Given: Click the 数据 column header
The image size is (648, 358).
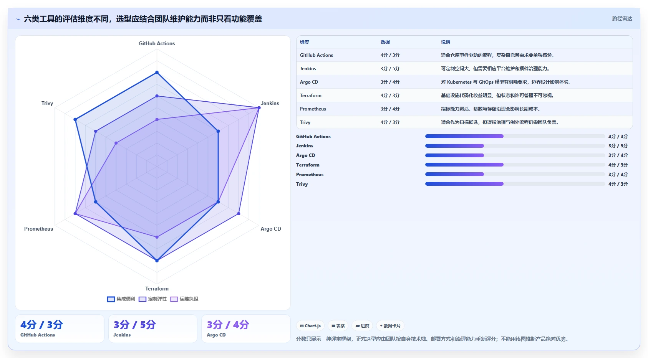Looking at the screenshot, I should (385, 42).
